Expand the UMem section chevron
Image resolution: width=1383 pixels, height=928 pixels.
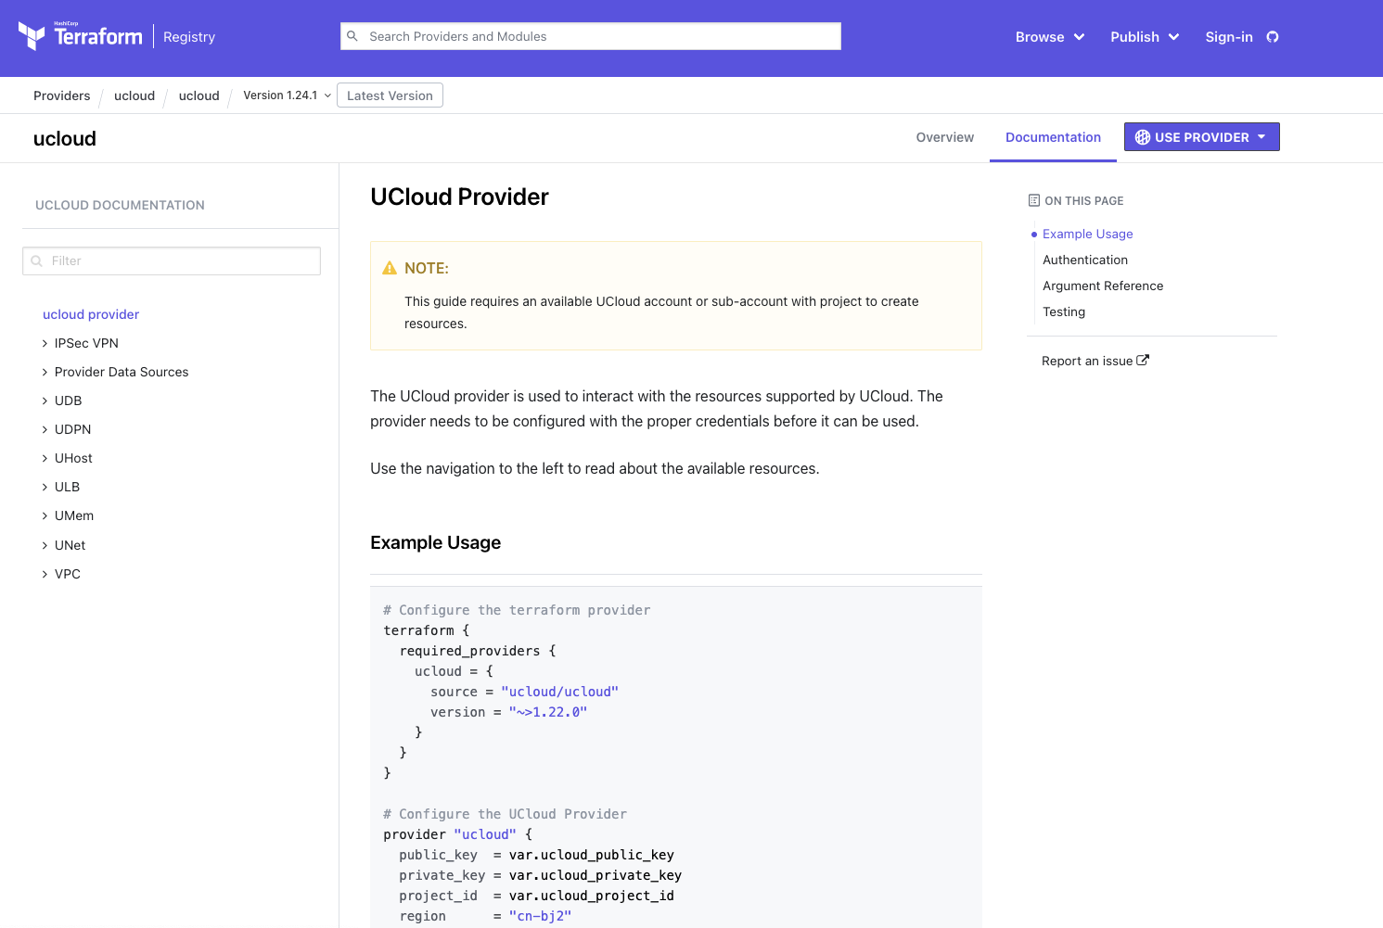point(45,515)
